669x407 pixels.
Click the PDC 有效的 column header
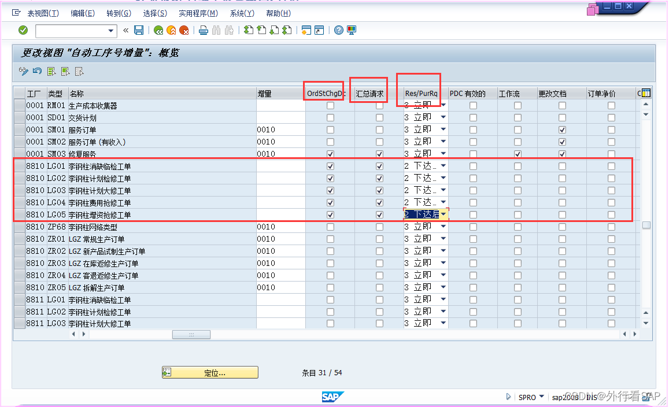tap(473, 94)
